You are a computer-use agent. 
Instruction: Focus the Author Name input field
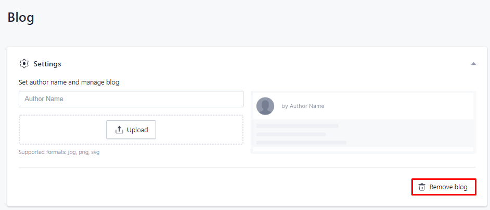point(131,99)
